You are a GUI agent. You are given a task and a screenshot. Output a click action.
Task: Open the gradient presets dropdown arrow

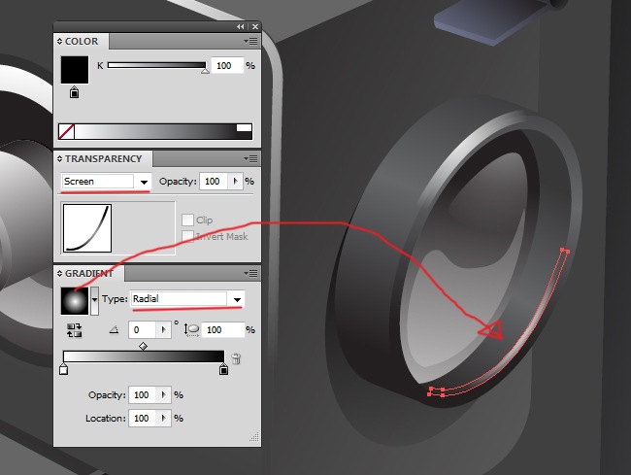(94, 301)
